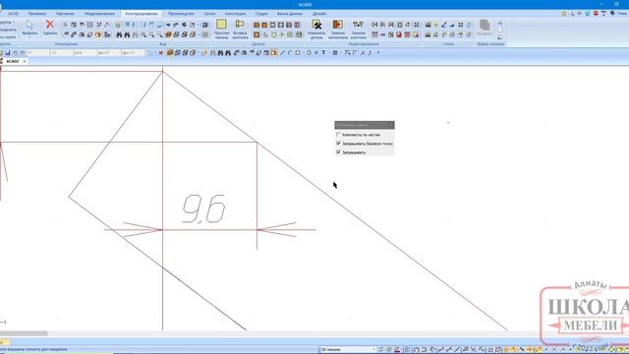Switch to the Дизайн ribbon tab
This screenshot has width=629, height=354.
(x=319, y=14)
